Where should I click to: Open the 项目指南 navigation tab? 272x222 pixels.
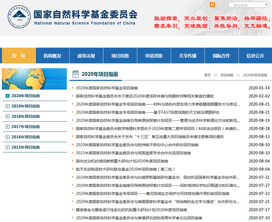click(120, 56)
